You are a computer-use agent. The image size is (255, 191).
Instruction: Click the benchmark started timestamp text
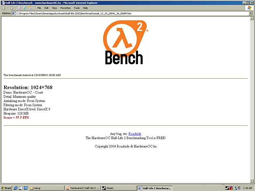(32, 75)
